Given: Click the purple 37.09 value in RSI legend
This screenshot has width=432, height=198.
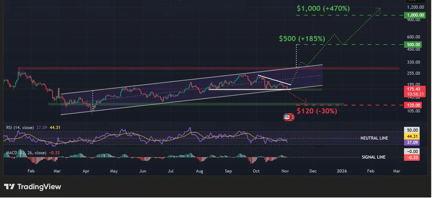Looking at the screenshot, I should 42,128.
